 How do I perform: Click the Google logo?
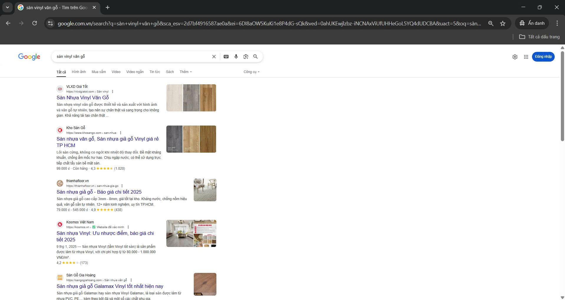click(29, 57)
